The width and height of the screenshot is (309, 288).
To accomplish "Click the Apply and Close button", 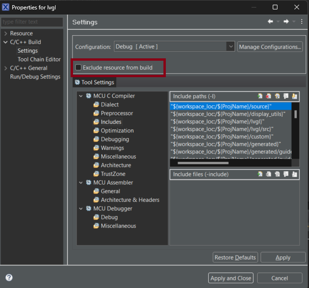I will click(x=231, y=278).
